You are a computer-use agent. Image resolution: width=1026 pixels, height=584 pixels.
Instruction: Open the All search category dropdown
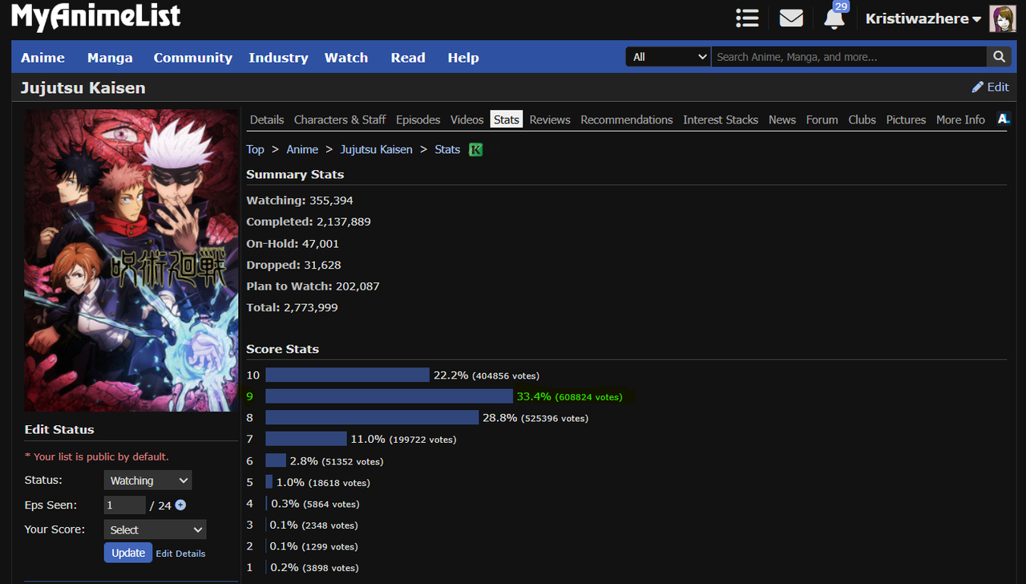669,57
